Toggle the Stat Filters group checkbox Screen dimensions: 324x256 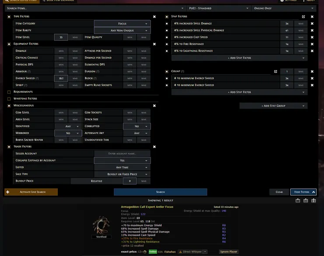167,17
